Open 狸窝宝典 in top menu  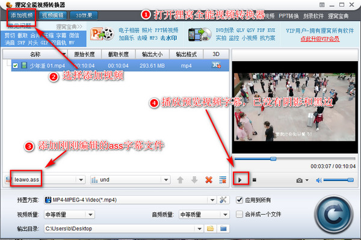tap(338, 16)
